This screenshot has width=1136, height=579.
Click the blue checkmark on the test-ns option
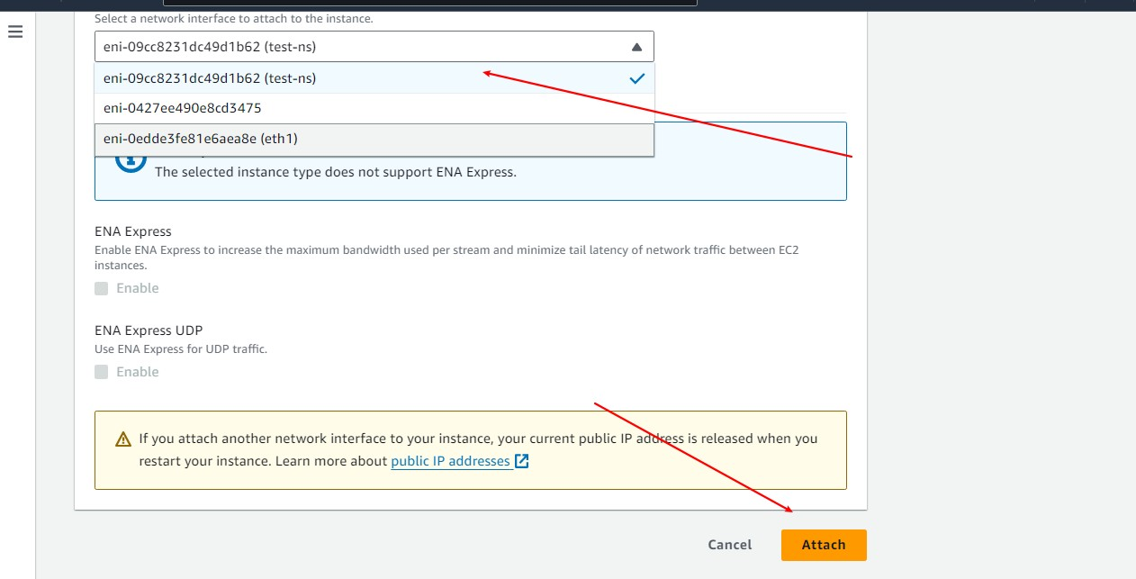point(636,78)
